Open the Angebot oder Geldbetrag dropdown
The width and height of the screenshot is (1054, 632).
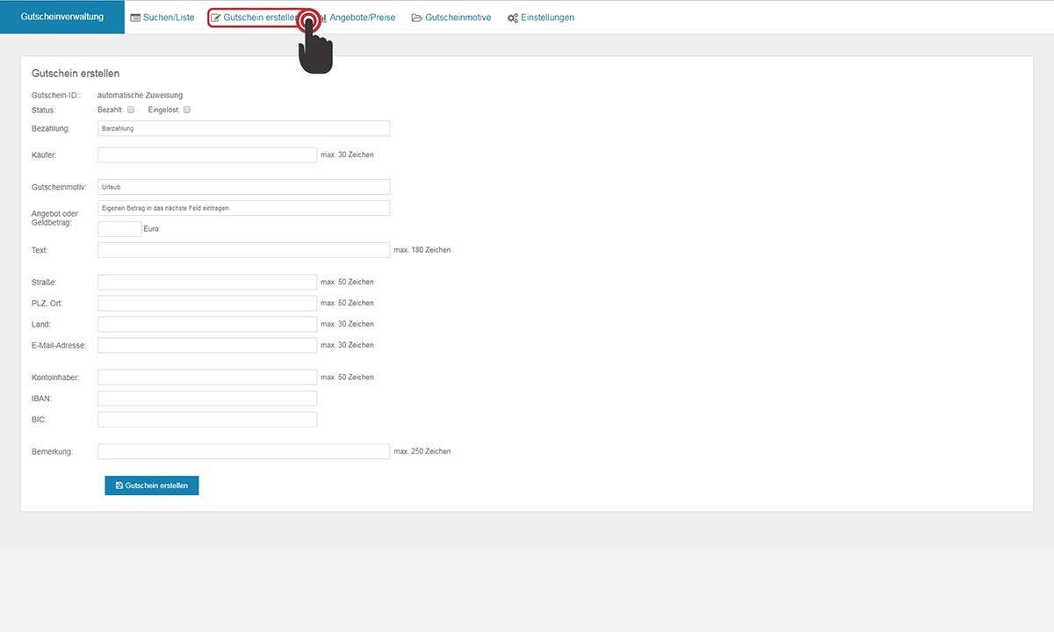(x=243, y=208)
